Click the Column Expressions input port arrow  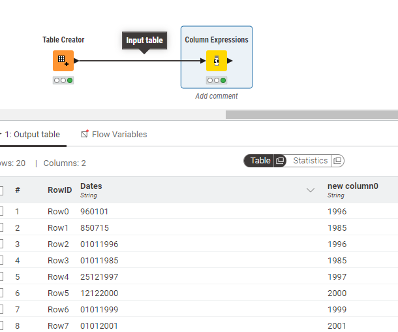click(203, 61)
